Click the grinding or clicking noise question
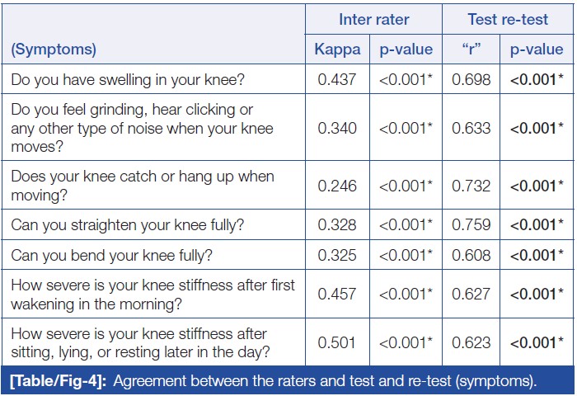Screen dimensions: 577x396 click(x=142, y=128)
